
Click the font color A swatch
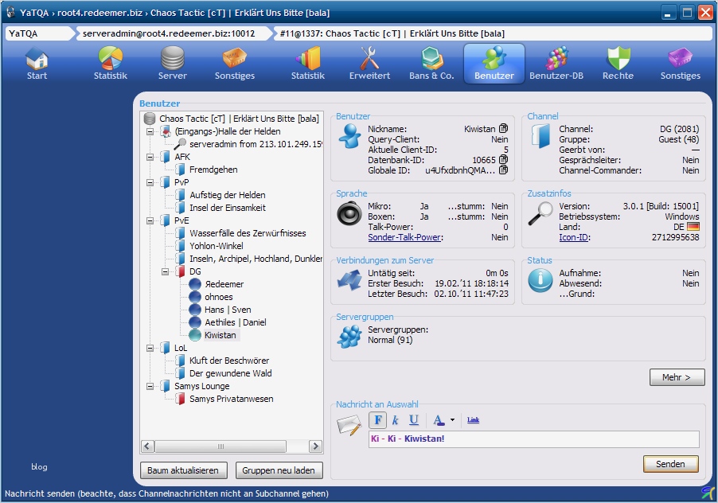438,420
